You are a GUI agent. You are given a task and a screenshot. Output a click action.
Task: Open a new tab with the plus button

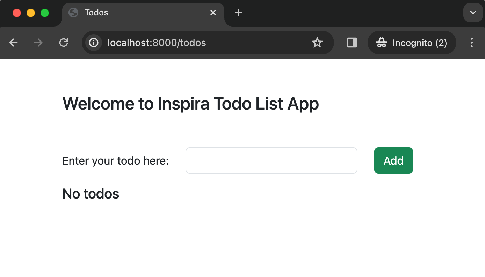[x=238, y=13]
